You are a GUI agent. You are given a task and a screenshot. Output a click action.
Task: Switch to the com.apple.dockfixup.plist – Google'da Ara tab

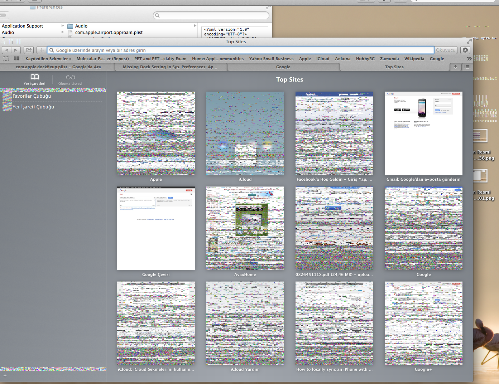(x=58, y=67)
